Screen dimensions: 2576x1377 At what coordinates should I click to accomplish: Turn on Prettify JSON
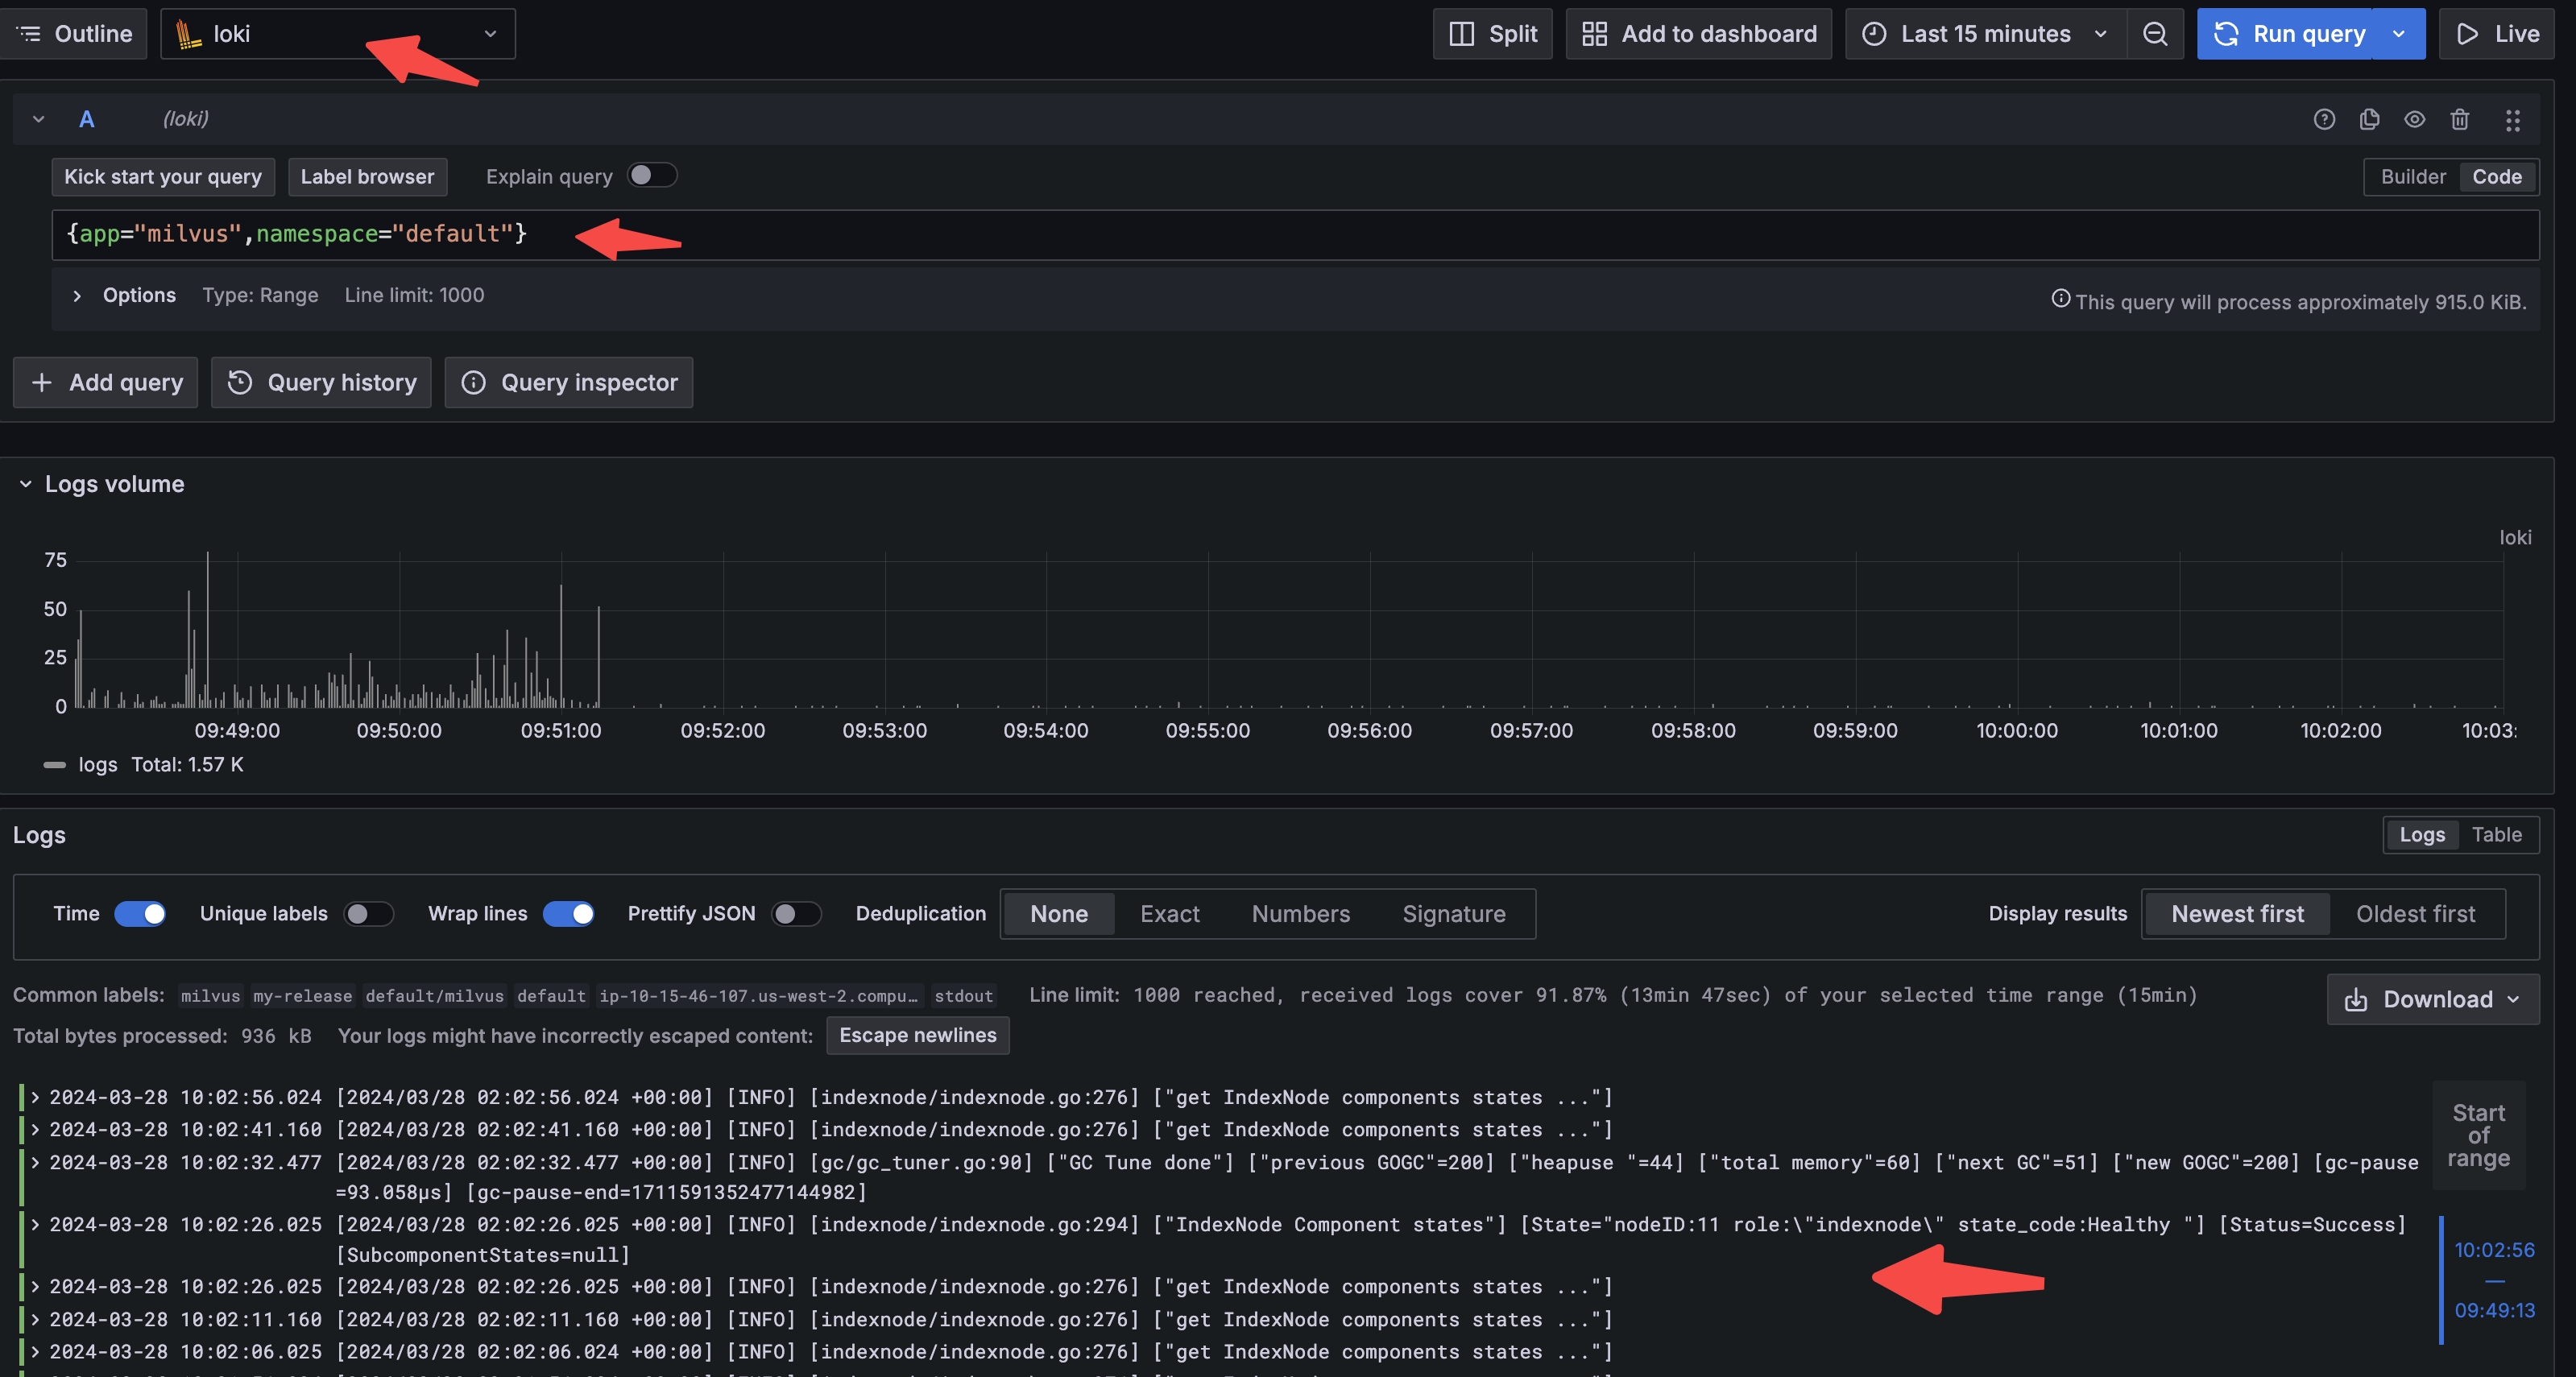[797, 913]
